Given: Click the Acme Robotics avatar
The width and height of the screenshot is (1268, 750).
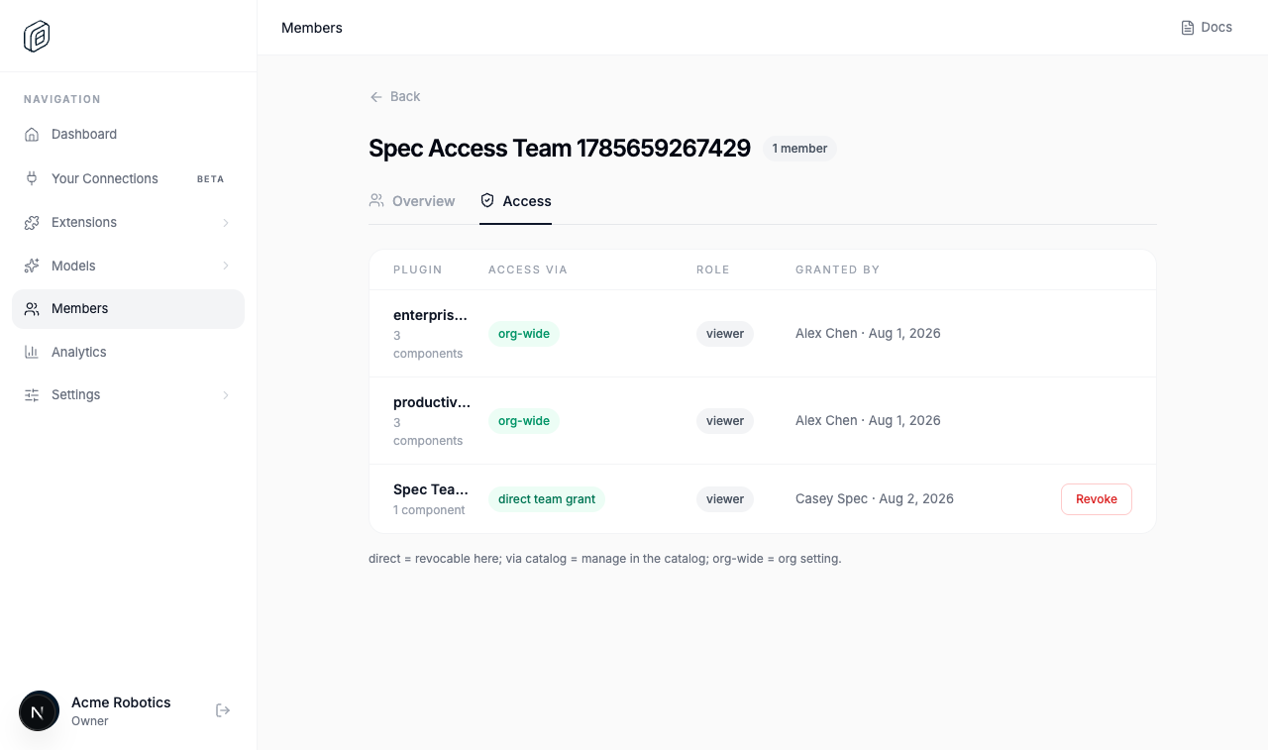Looking at the screenshot, I should point(39,711).
